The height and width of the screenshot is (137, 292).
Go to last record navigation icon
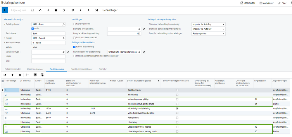pyautogui.click(x=96, y=10)
